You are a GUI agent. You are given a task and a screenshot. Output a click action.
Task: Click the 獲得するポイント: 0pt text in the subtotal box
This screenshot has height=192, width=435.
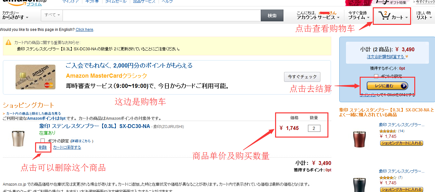[x=387, y=68]
